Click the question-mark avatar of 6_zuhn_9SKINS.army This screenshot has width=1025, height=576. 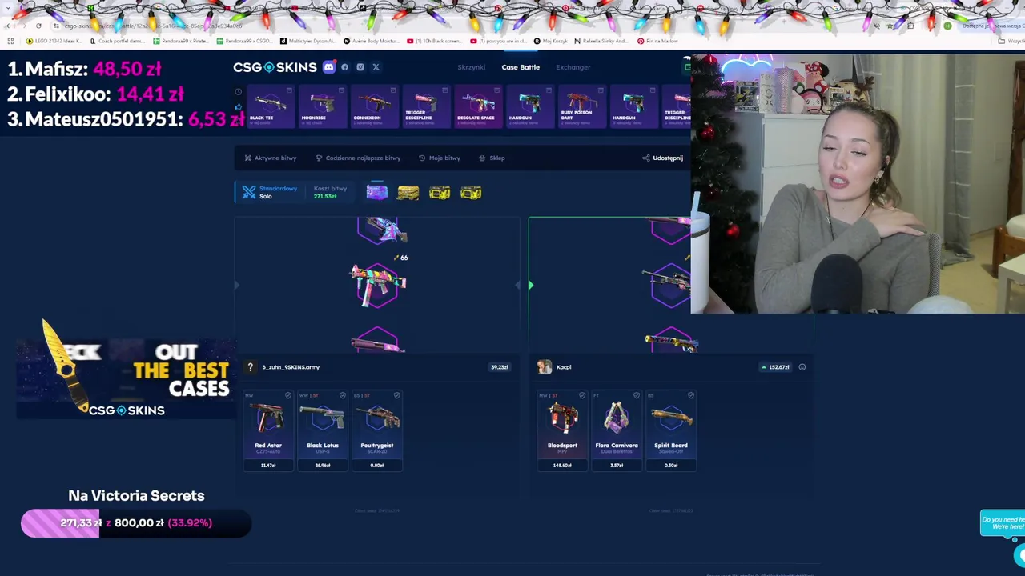click(x=250, y=367)
